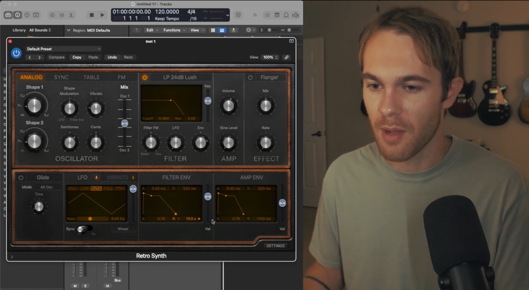Start playback with the Play button
This screenshot has height=290, width=529.
(102, 15)
